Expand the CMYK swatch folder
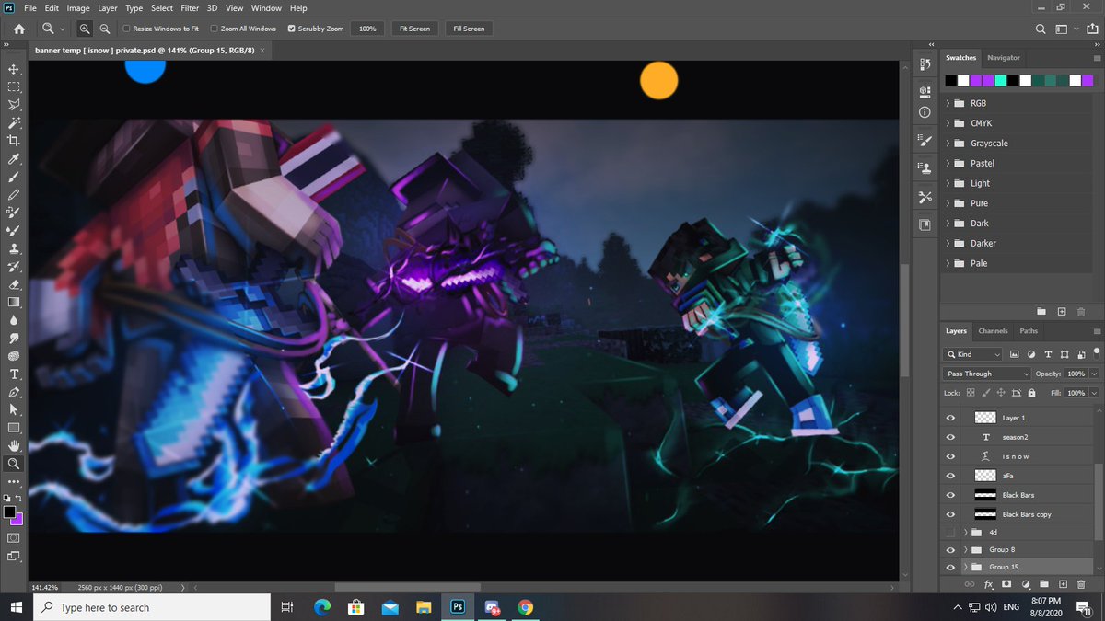This screenshot has width=1105, height=621. [x=948, y=123]
